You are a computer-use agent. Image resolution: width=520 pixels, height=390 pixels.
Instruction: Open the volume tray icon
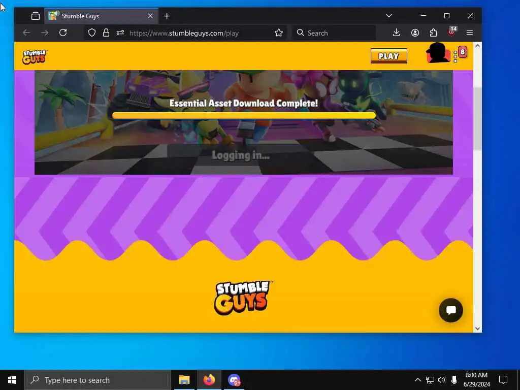442,380
